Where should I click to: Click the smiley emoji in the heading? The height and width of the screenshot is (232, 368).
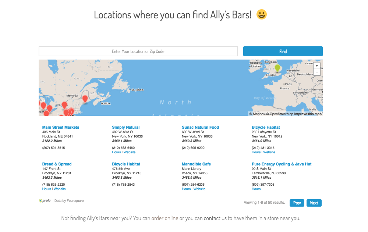pos(261,15)
